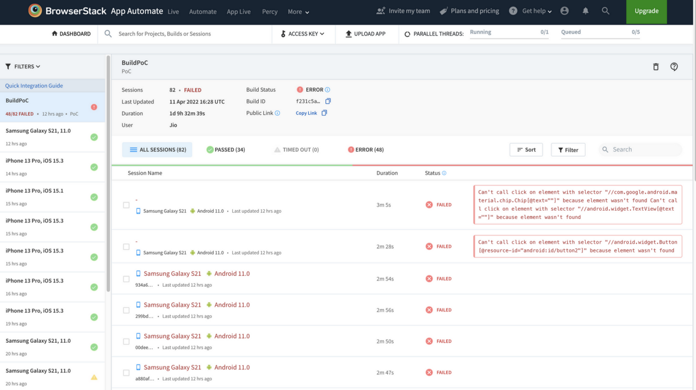Open the user account avatar icon
This screenshot has width=696, height=390.
[564, 11]
